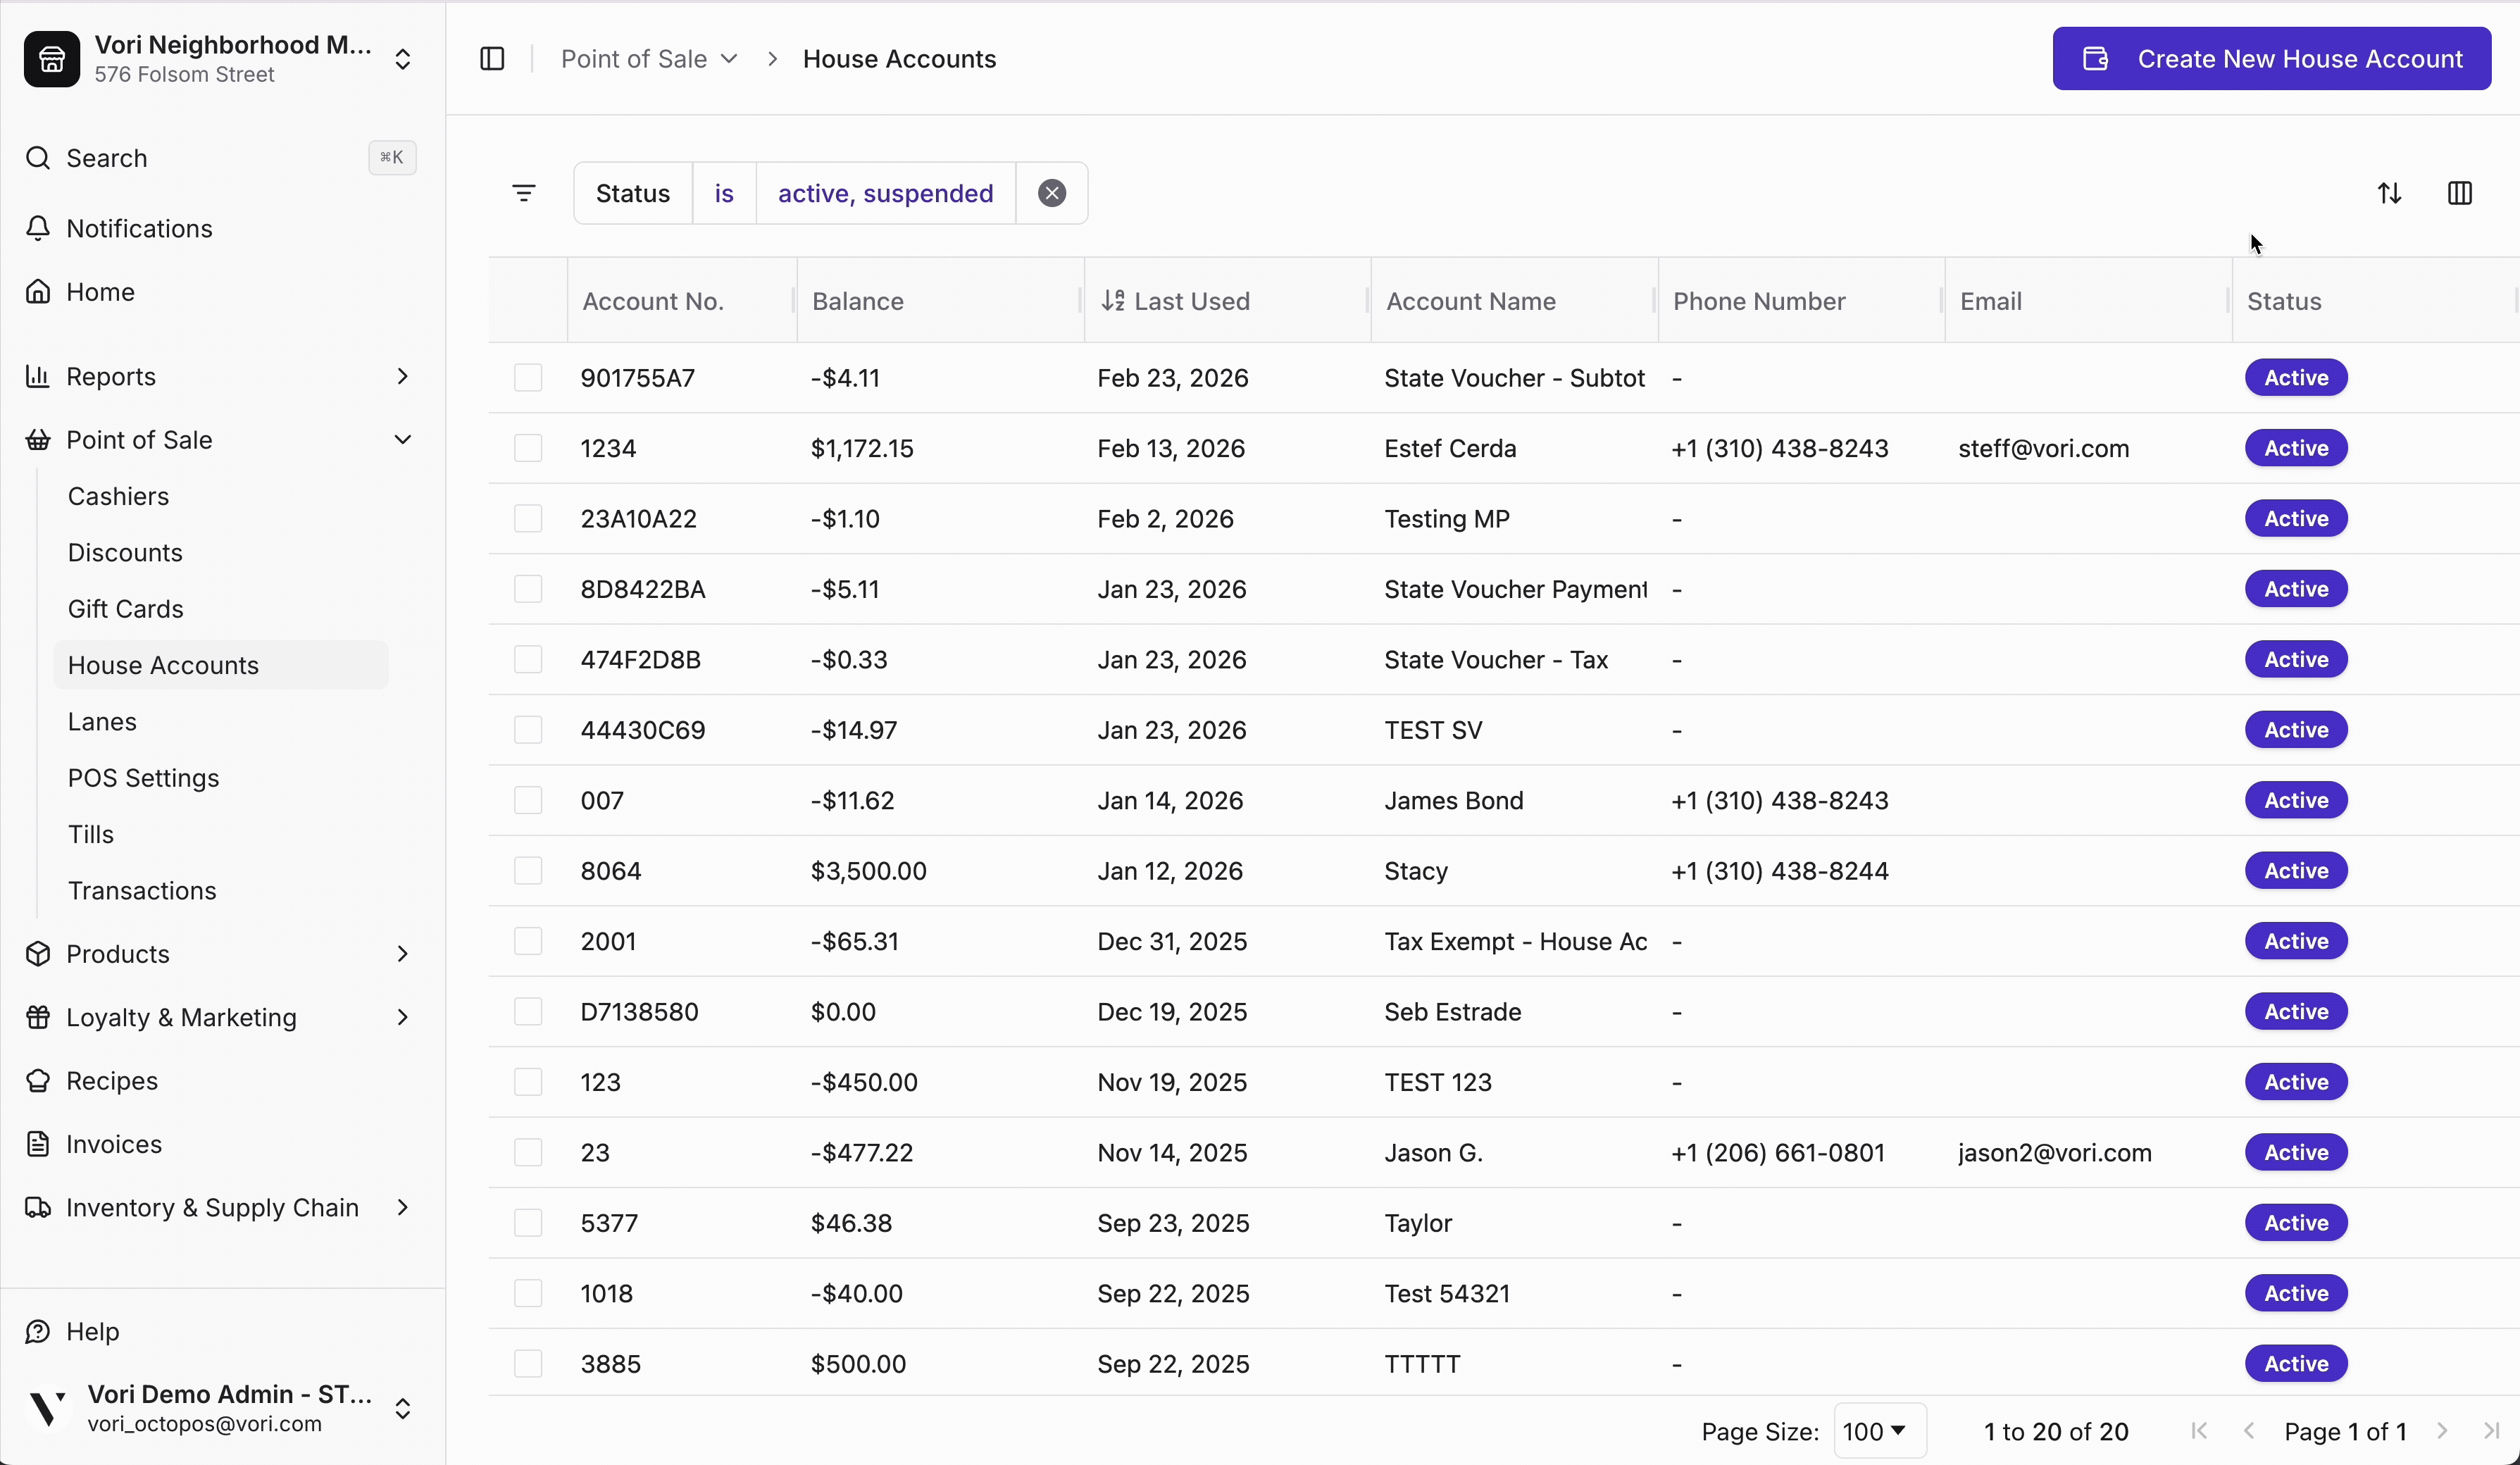
Task: Check the James Bond account row
Action: click(528, 800)
